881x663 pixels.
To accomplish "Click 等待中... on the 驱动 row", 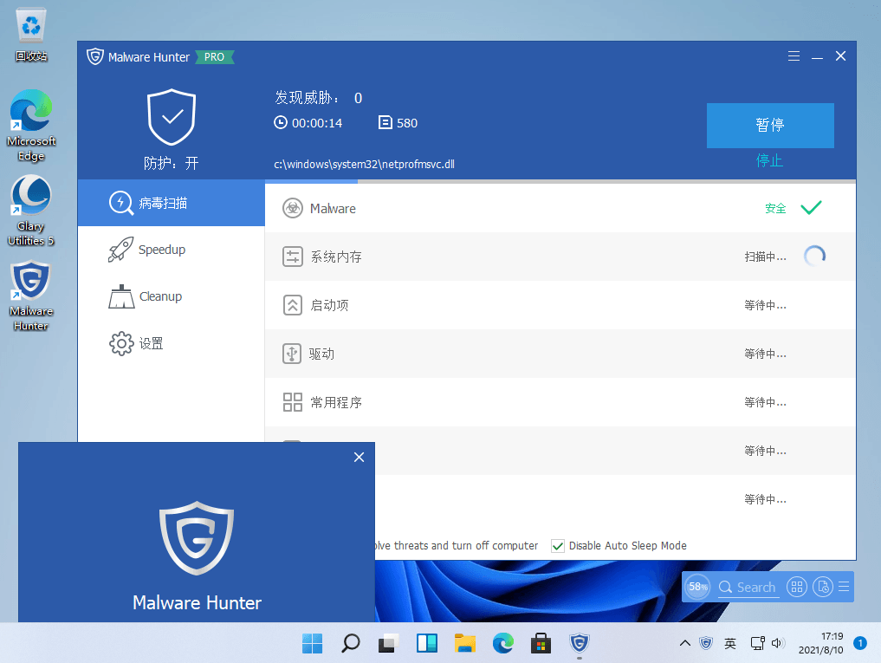I will [765, 354].
